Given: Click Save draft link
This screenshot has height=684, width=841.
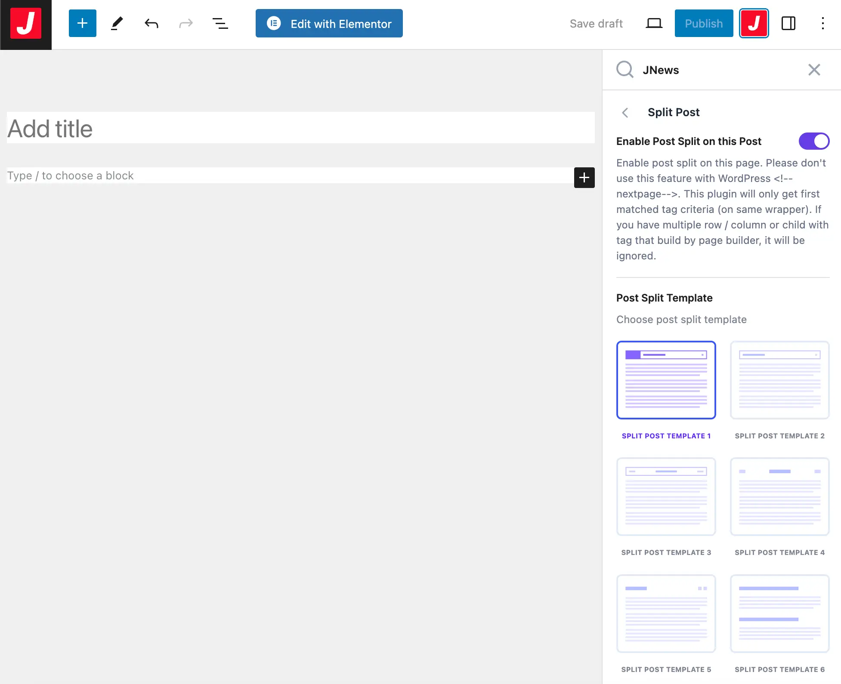Looking at the screenshot, I should 596,23.
